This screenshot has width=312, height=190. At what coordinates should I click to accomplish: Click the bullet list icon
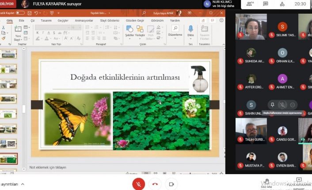(x=88, y=27)
